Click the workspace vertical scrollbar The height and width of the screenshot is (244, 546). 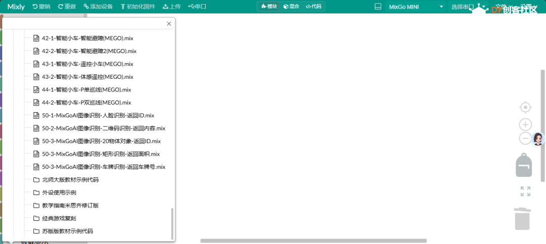click(x=542, y=125)
